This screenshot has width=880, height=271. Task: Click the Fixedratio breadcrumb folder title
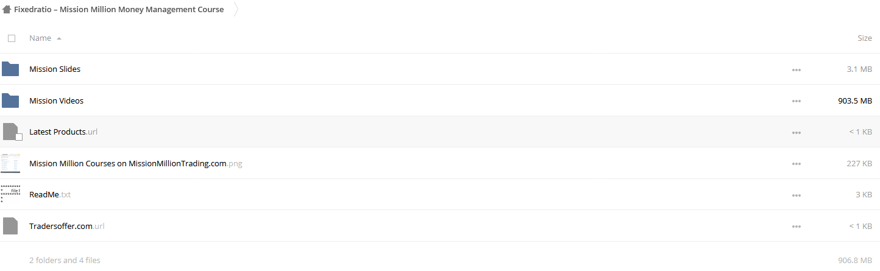click(x=119, y=10)
